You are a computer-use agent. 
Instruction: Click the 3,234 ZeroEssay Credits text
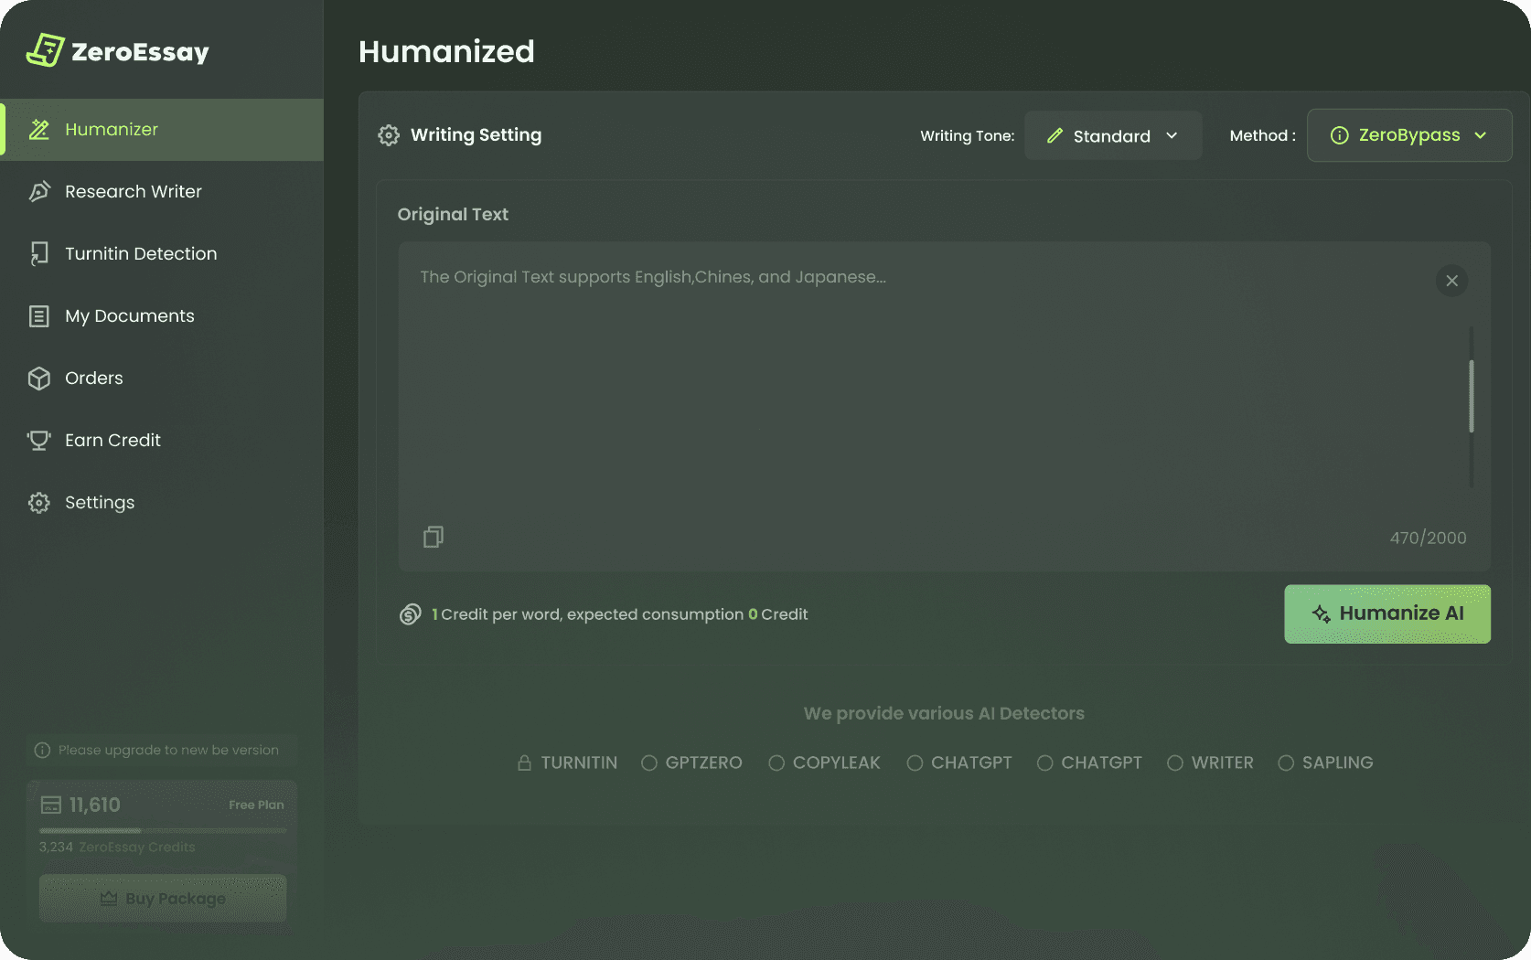coord(117,848)
